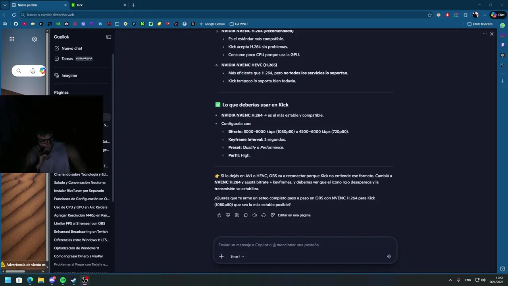Image resolution: width=508 pixels, height=286 pixels.
Task: Open the Smart mode dropdown
Action: click(237, 257)
